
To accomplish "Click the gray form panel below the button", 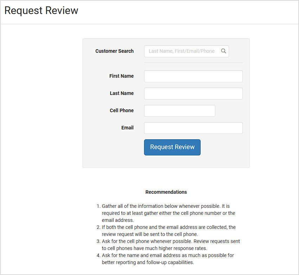I will pos(166,161).
